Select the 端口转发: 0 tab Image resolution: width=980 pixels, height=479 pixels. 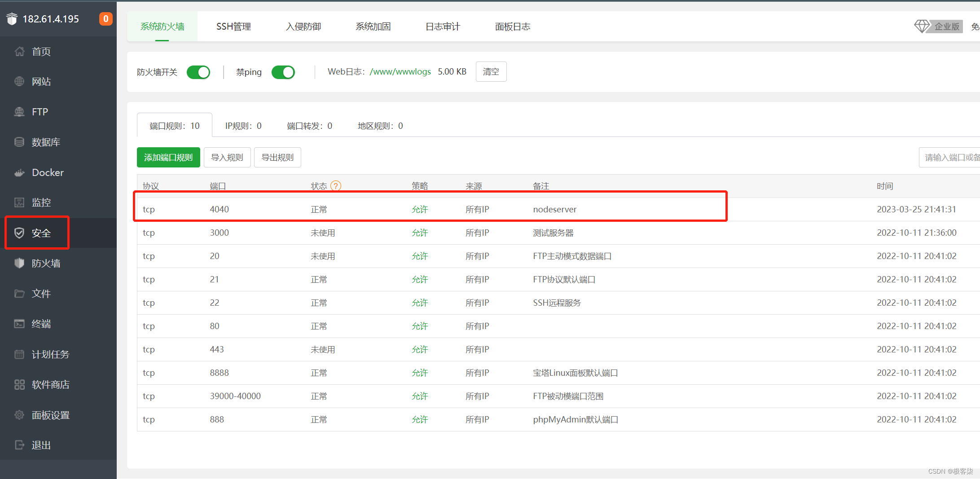pos(310,126)
